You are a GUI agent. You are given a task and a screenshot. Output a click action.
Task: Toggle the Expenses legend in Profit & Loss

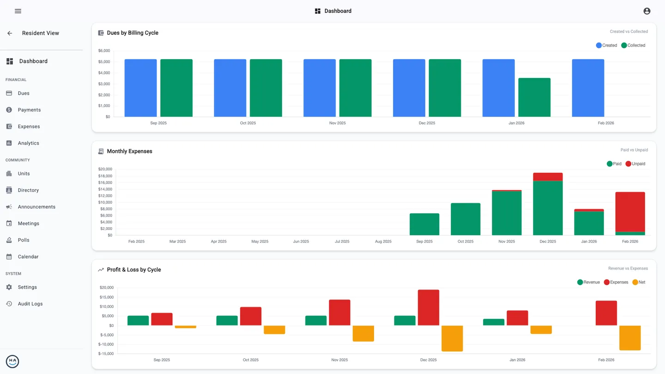[x=616, y=282]
